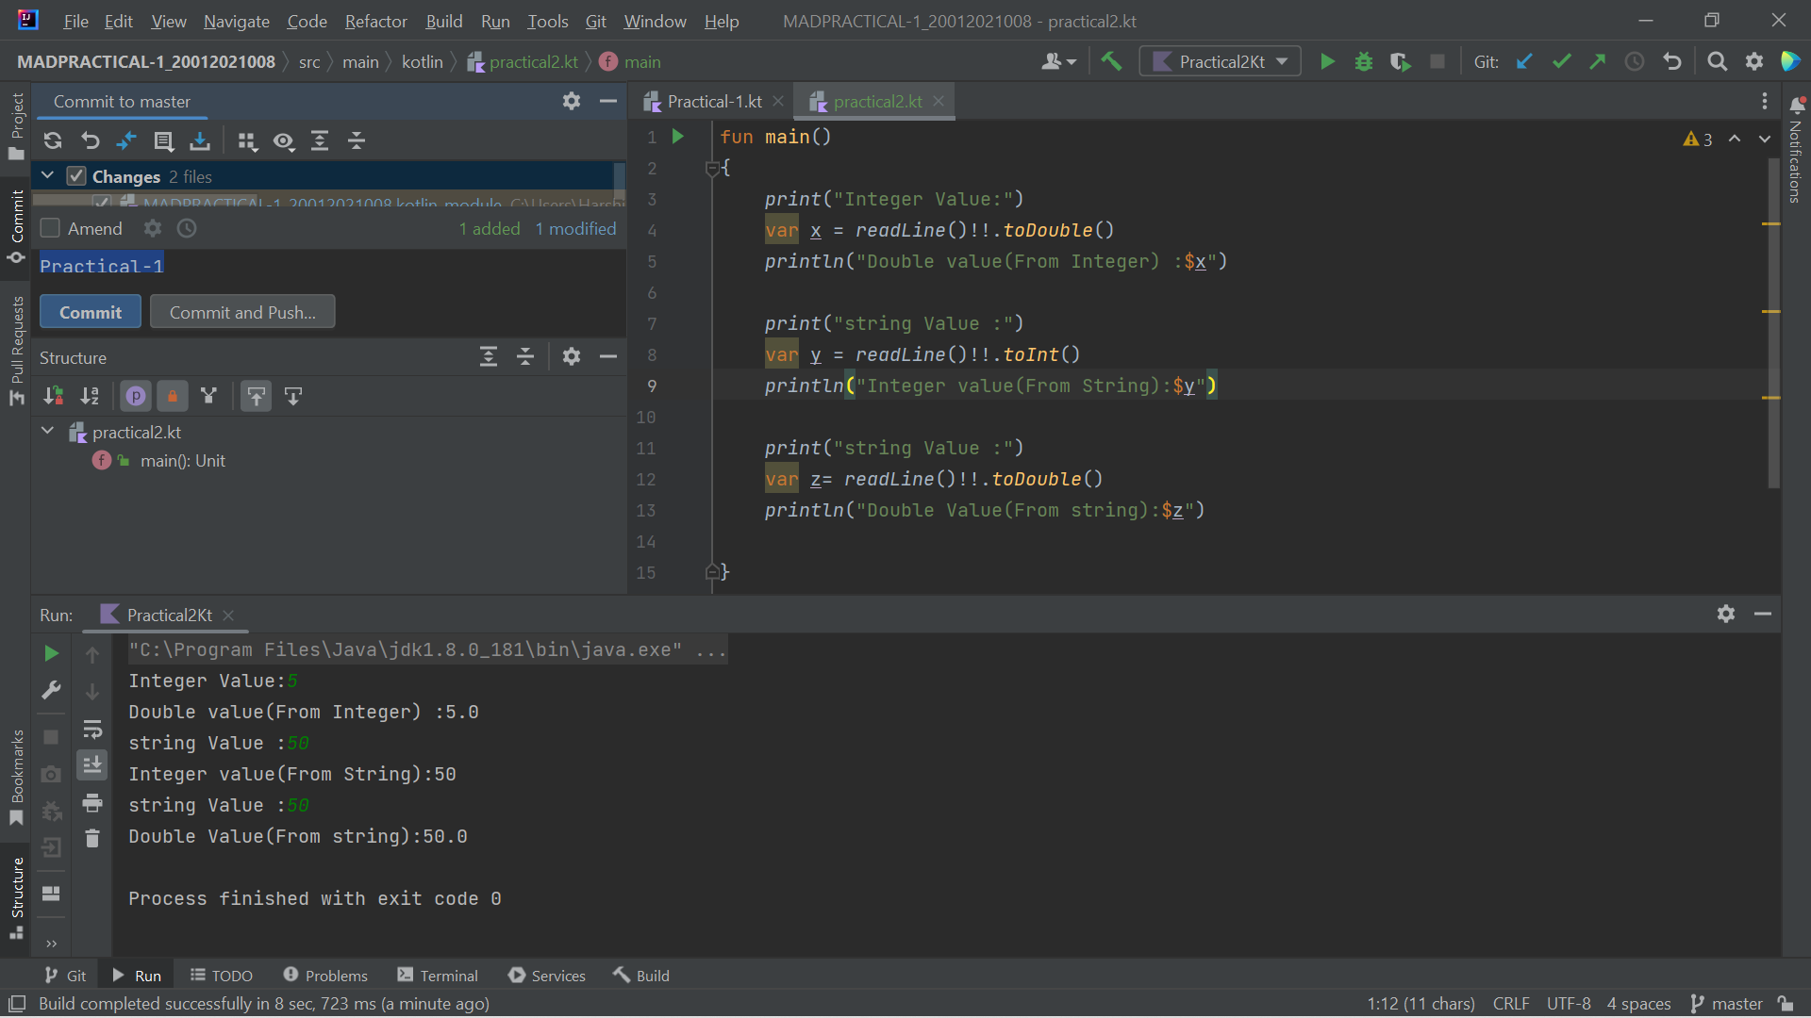Show diff icon in Commit toolbar
The image size is (1811, 1018).
tap(126, 141)
